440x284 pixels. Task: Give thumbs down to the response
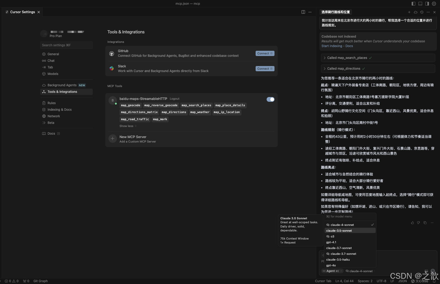418,223
